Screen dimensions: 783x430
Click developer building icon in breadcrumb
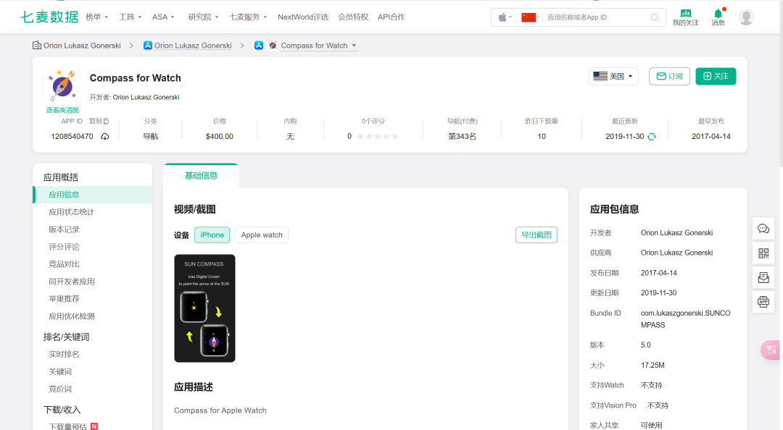tap(37, 46)
